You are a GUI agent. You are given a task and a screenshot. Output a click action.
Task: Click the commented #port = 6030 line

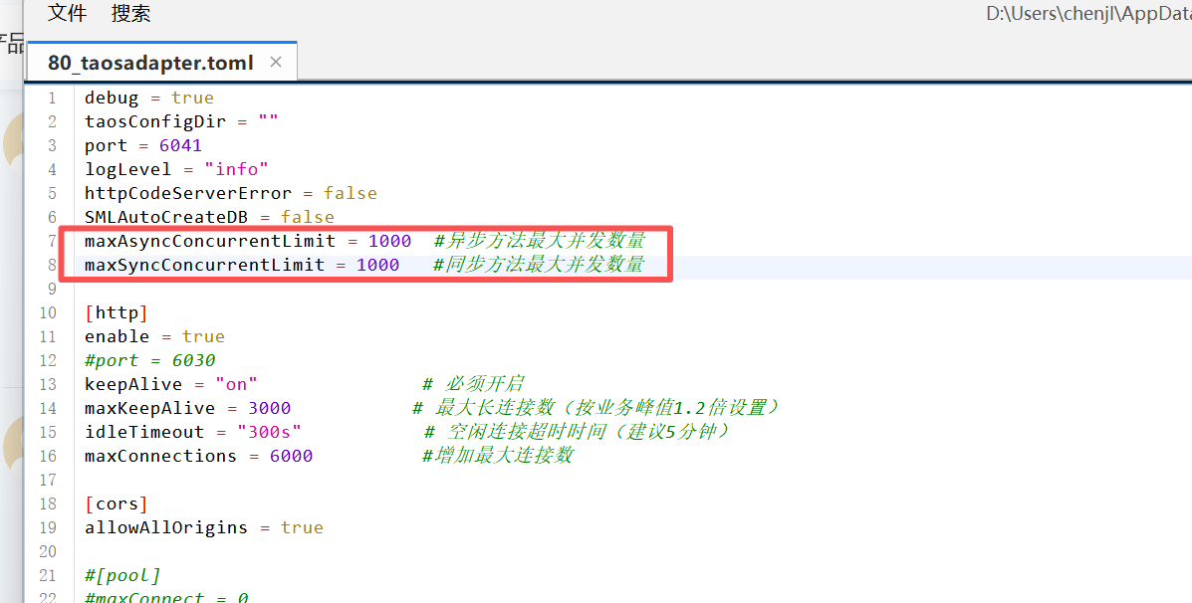click(149, 360)
